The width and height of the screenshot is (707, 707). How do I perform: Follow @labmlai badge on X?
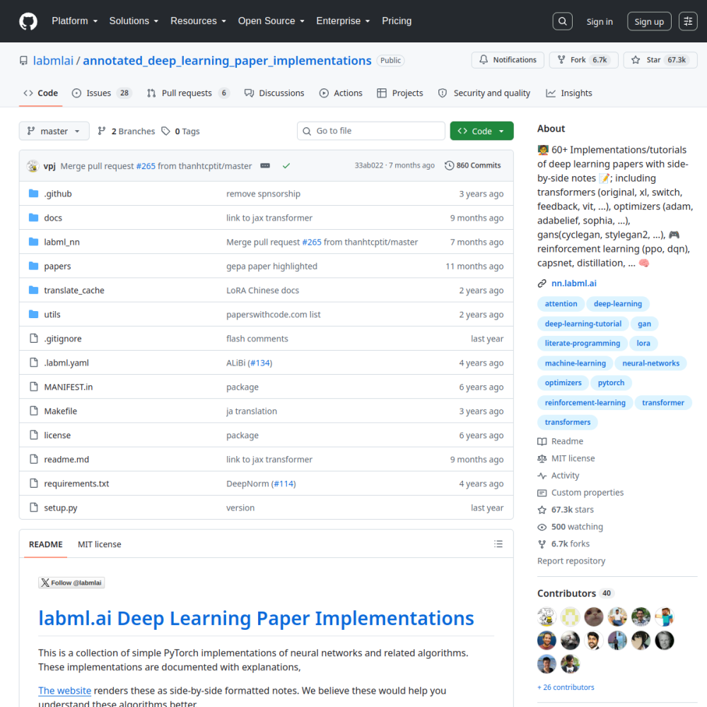(x=71, y=583)
